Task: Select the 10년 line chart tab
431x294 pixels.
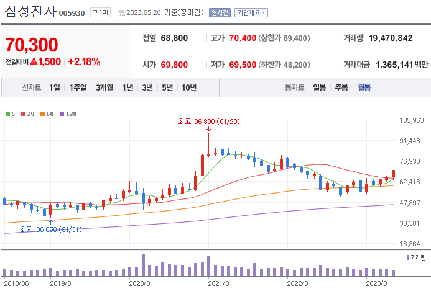Action: click(189, 87)
